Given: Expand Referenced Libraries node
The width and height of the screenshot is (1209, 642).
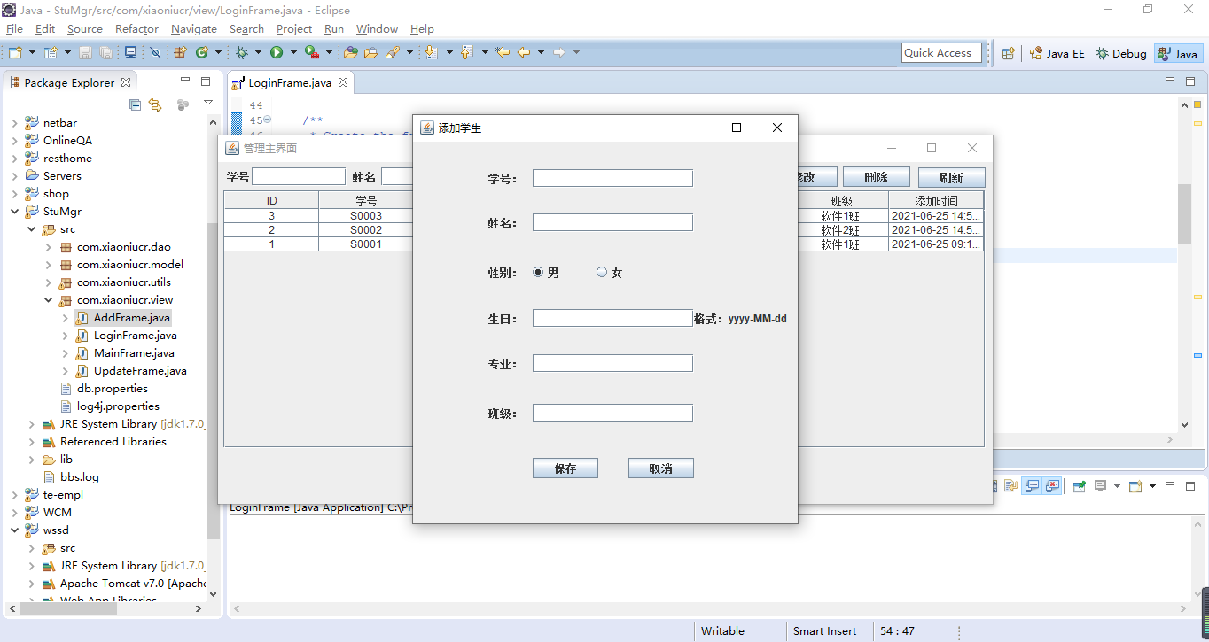Looking at the screenshot, I should [x=31, y=442].
